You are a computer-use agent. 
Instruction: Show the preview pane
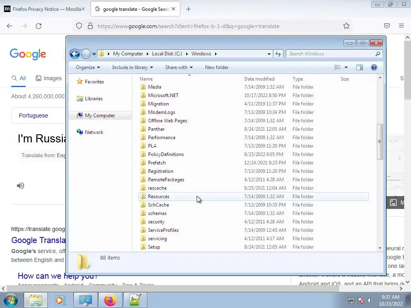[x=360, y=67]
